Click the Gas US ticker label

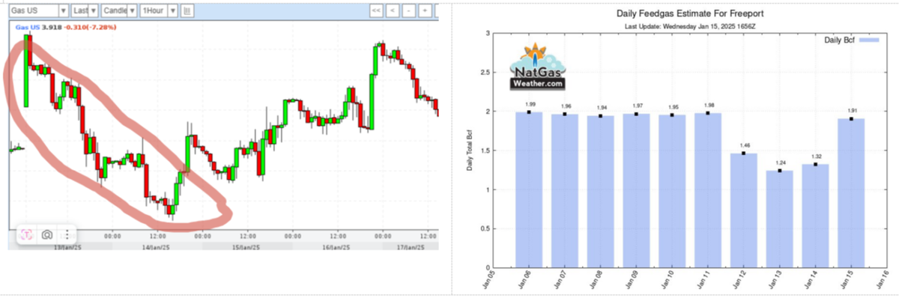[x=28, y=27]
